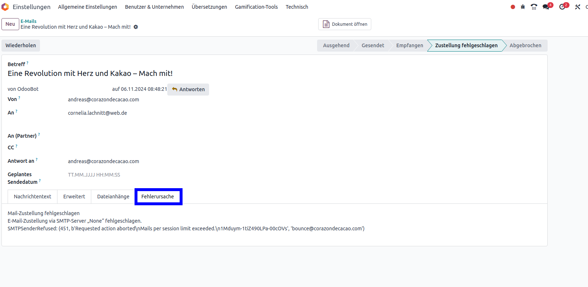Screen dimensions: 588x287
Task: Click the Wiederholen button
Action: (x=21, y=45)
